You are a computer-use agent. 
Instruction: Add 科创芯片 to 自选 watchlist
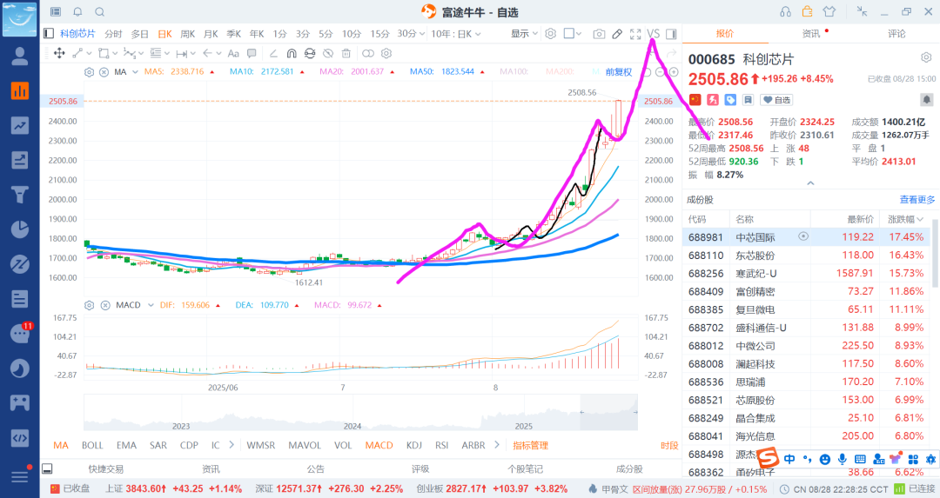(x=777, y=100)
